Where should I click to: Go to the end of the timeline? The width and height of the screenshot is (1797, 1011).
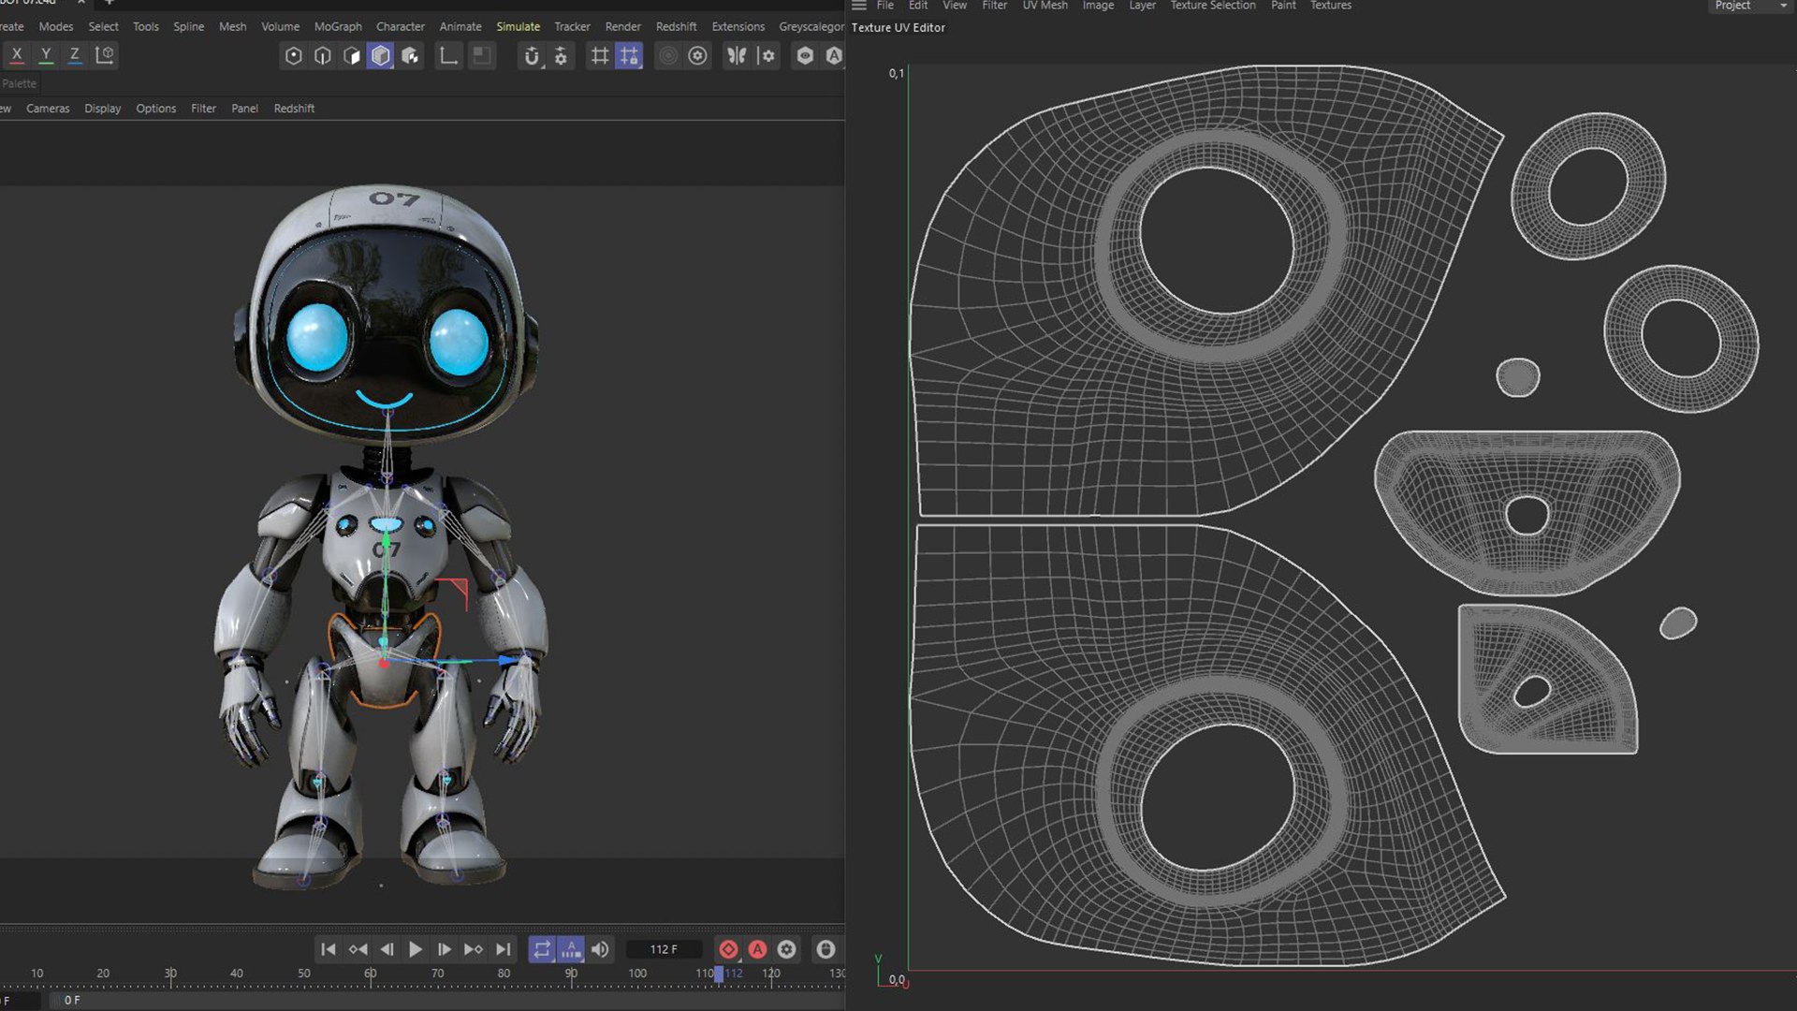point(503,949)
